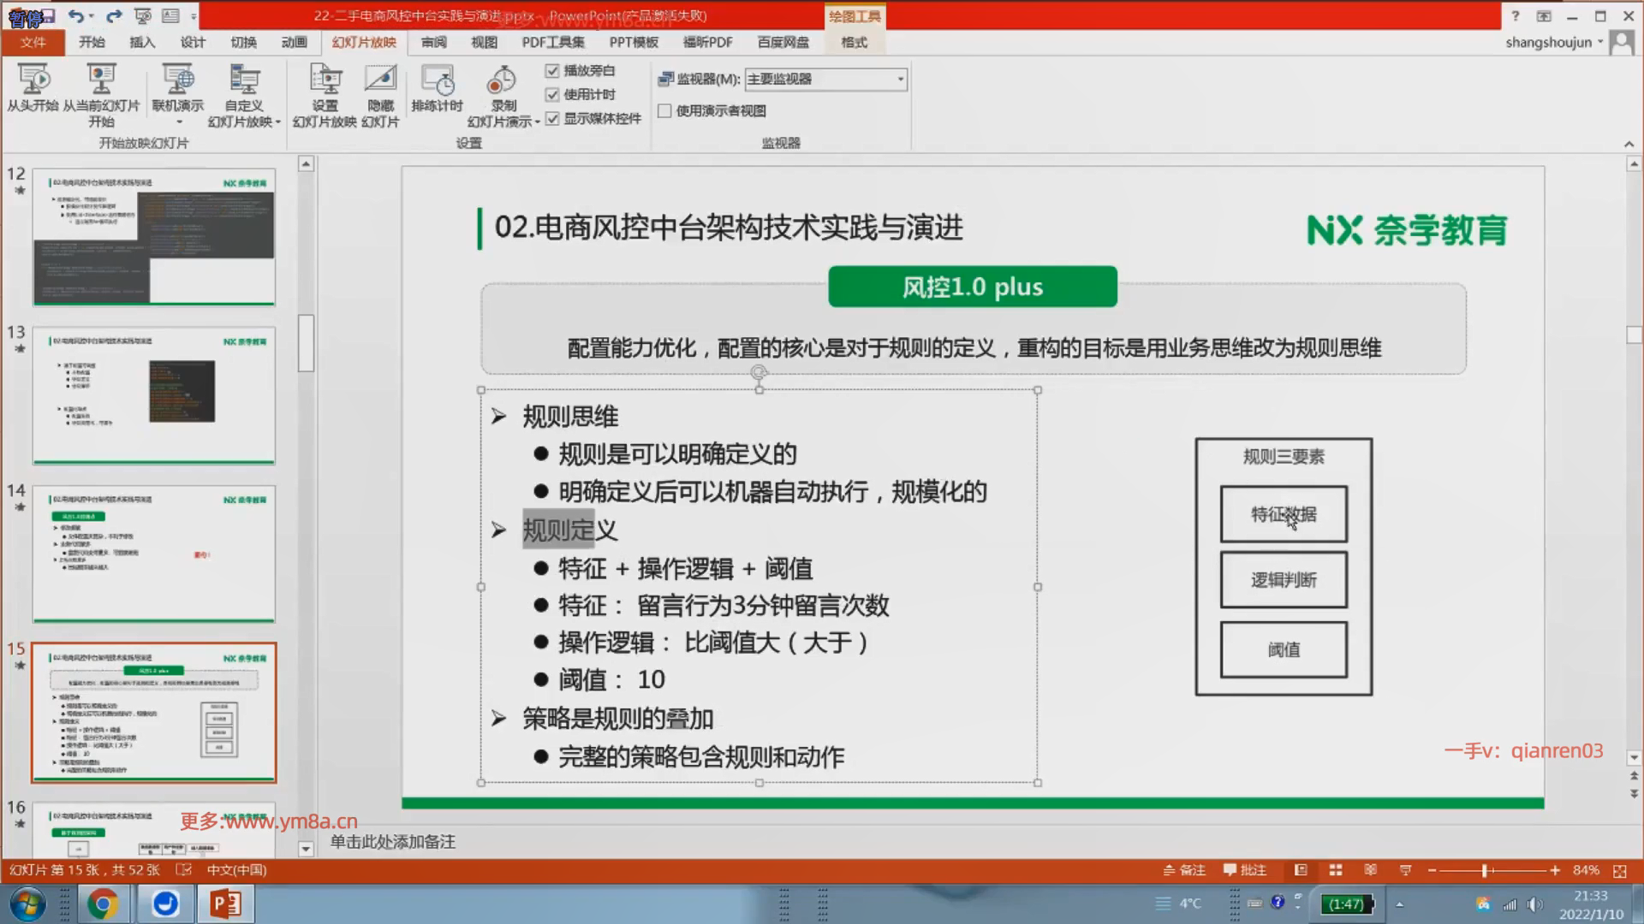Toggle the Use Timings (使用计时) checkbox
Viewport: 1644px width, 924px height.
tap(552, 95)
